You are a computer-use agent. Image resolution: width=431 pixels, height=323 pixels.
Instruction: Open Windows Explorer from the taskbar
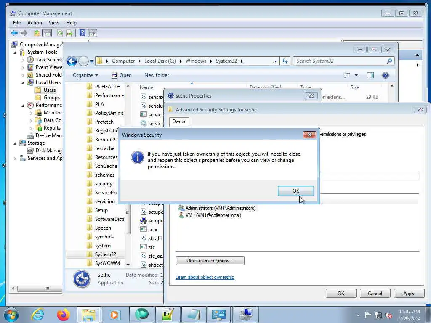(x=88, y=315)
